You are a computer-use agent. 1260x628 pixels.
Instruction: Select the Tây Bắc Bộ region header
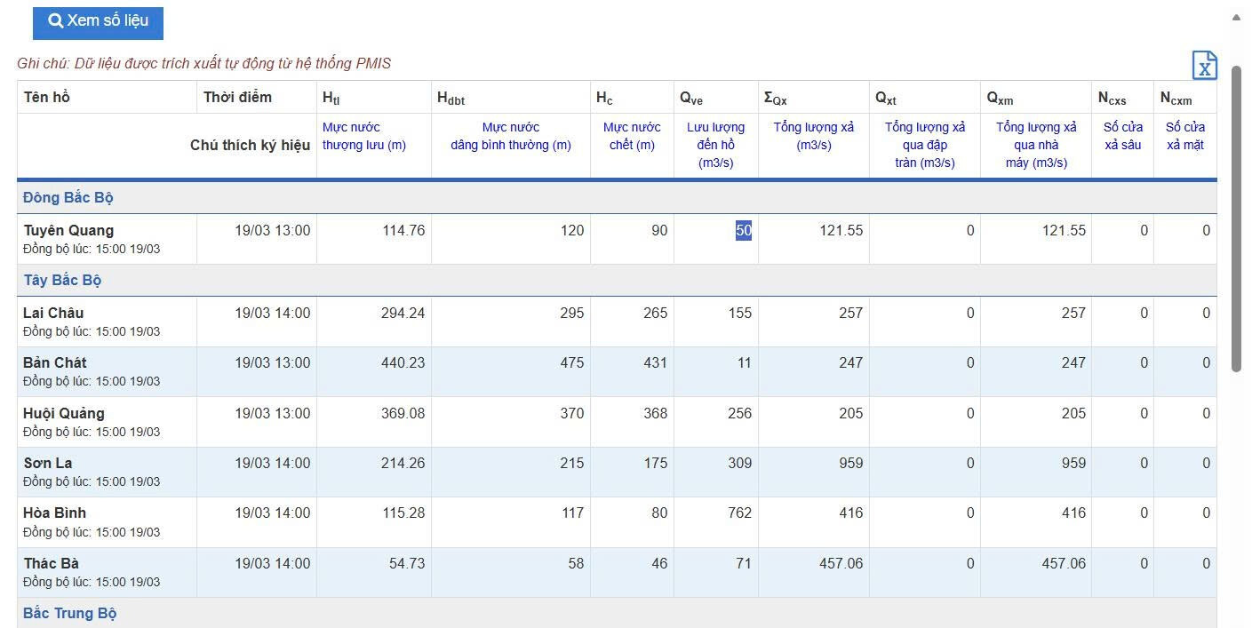62,280
